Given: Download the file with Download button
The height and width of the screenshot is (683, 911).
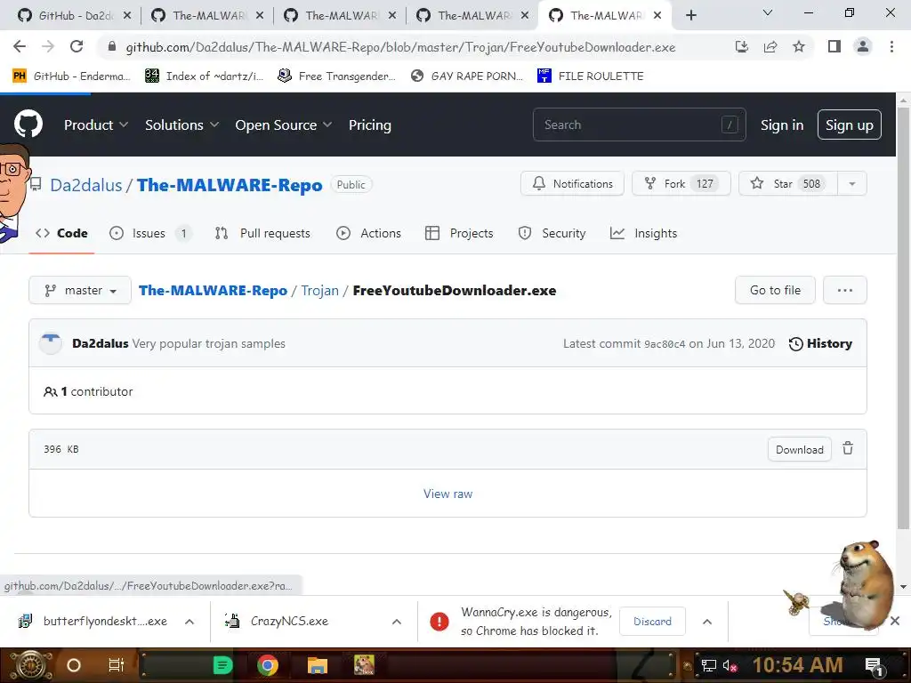Looking at the screenshot, I should pos(800,449).
